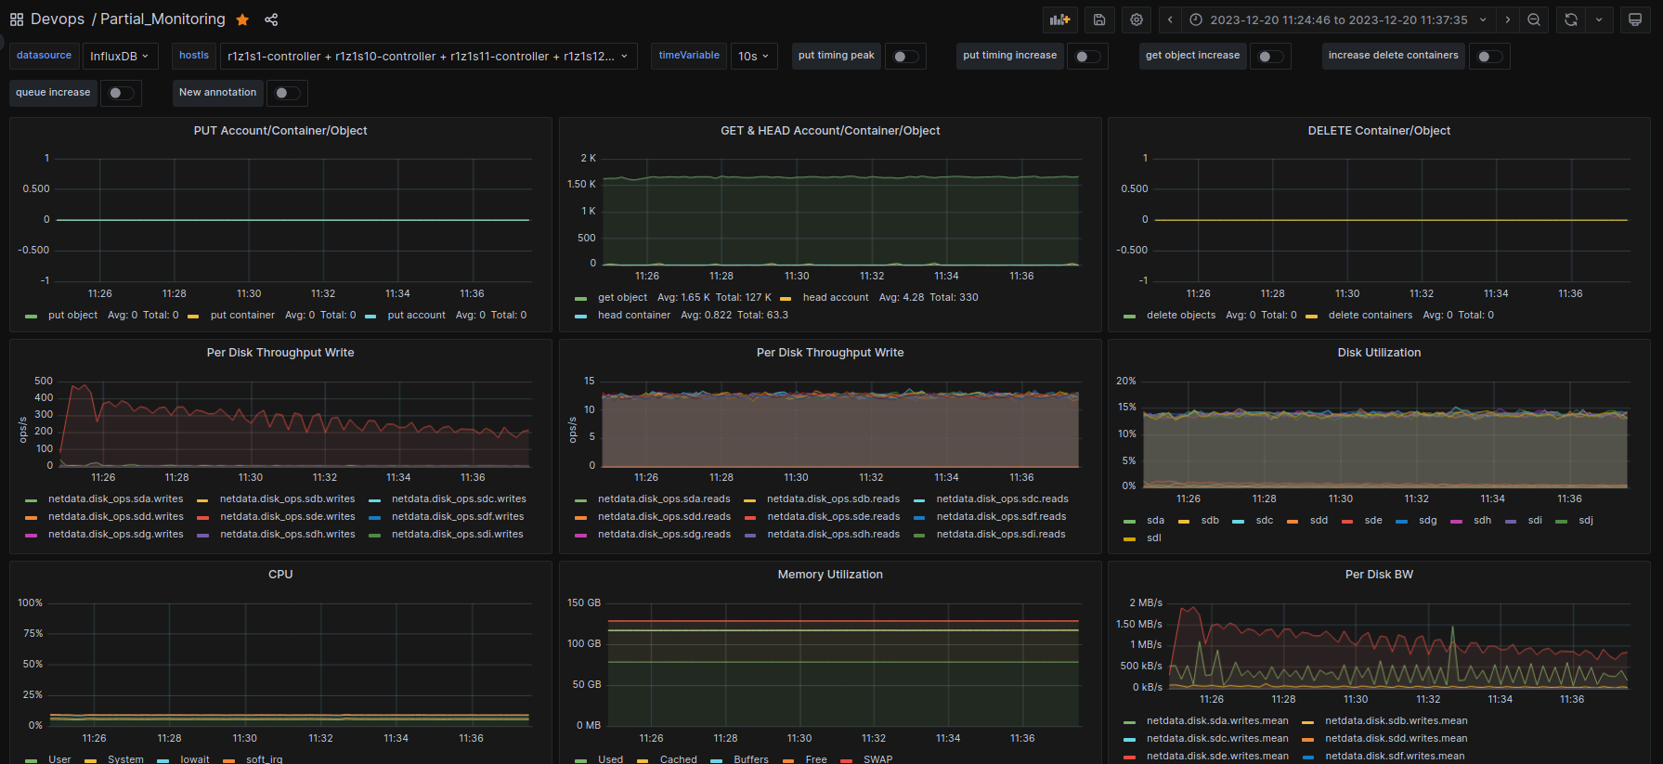The width and height of the screenshot is (1663, 764).
Task: Turn on get object increase annotation
Action: coord(1270,57)
